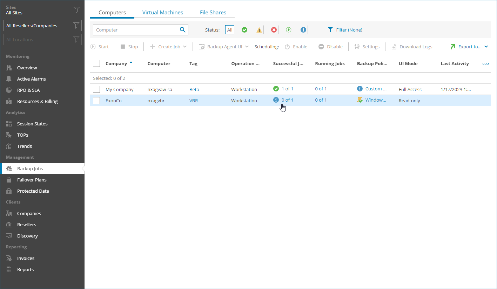Filter computers by success status icon

click(x=244, y=30)
